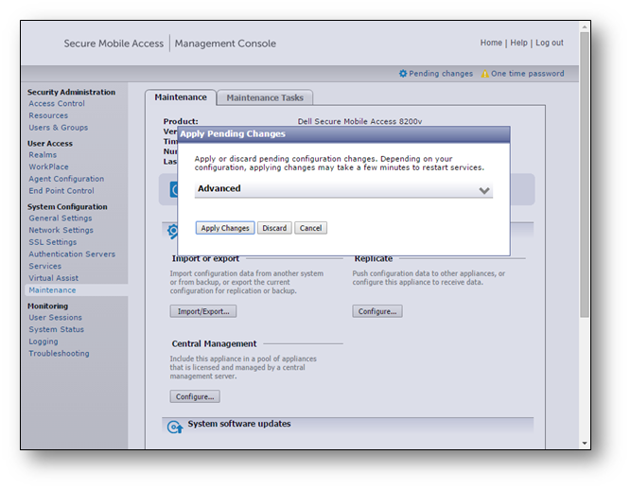The height and width of the screenshot is (490, 631).
Task: Click the Pending changes gear icon
Action: pyautogui.click(x=403, y=74)
